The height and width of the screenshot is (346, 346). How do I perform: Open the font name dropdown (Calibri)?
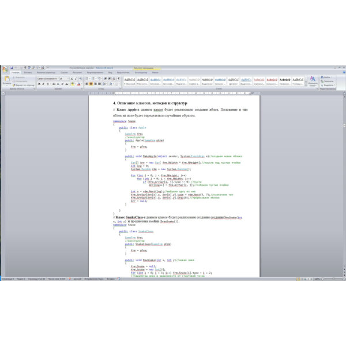pyautogui.click(x=48, y=79)
